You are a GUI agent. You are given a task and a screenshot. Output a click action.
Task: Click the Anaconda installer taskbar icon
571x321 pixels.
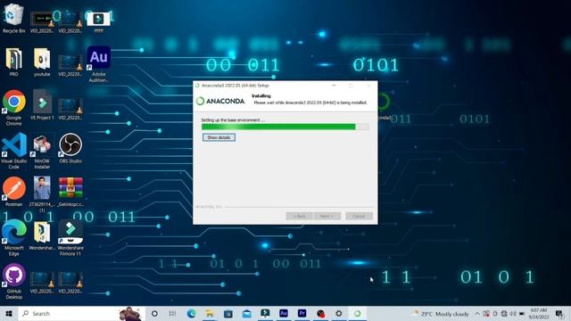358,313
